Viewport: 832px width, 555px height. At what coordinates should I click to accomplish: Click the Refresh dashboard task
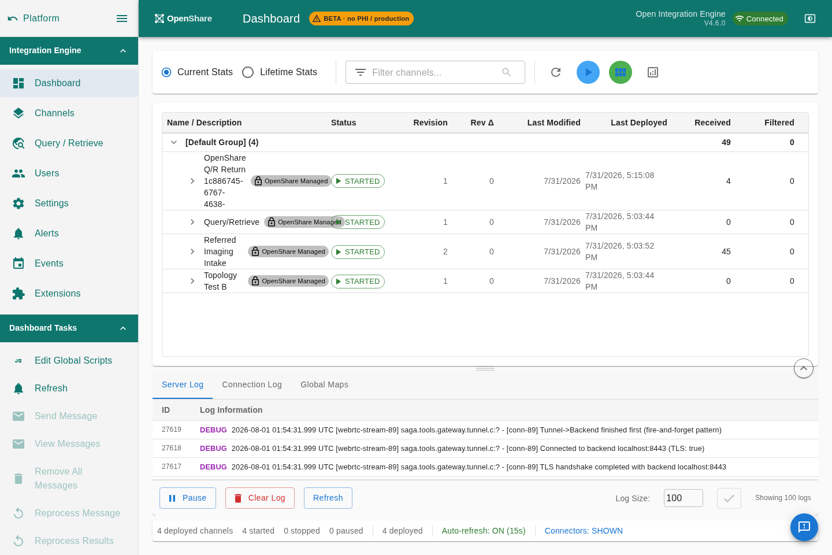[69, 388]
